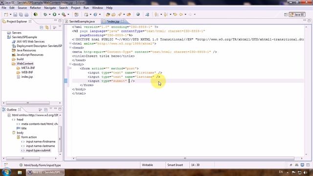Open the taskbar folder explorer icon
The width and height of the screenshot is (313, 176).
click(20, 173)
